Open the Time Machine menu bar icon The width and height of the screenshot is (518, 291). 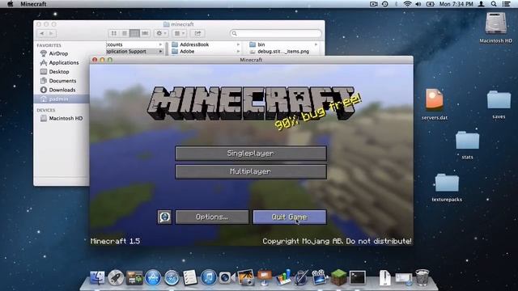point(385,4)
